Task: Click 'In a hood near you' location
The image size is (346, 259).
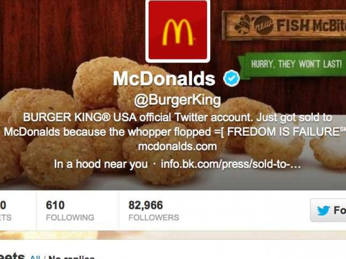Action: point(101,165)
